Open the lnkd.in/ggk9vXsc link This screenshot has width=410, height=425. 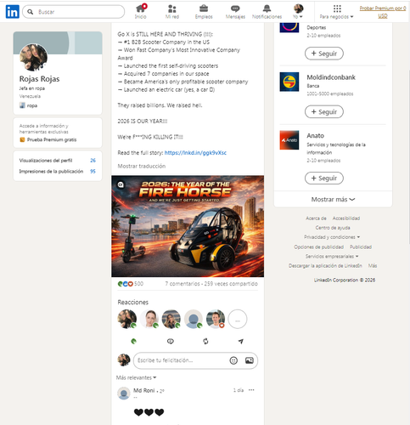[x=195, y=153]
